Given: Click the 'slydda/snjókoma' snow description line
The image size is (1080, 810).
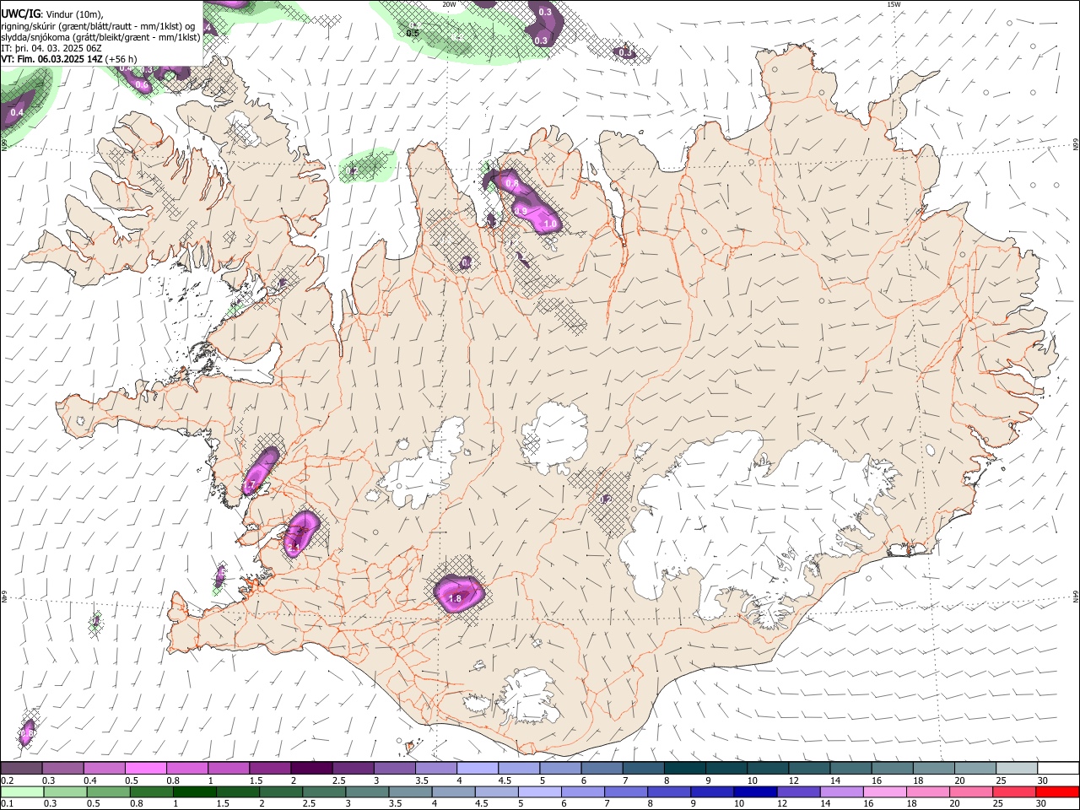Looking at the screenshot, I should 100,37.
